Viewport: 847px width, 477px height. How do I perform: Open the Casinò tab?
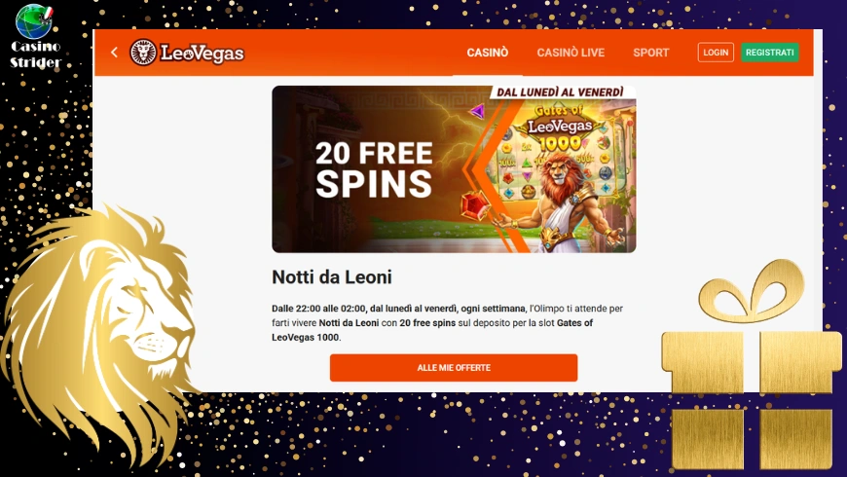coord(487,53)
